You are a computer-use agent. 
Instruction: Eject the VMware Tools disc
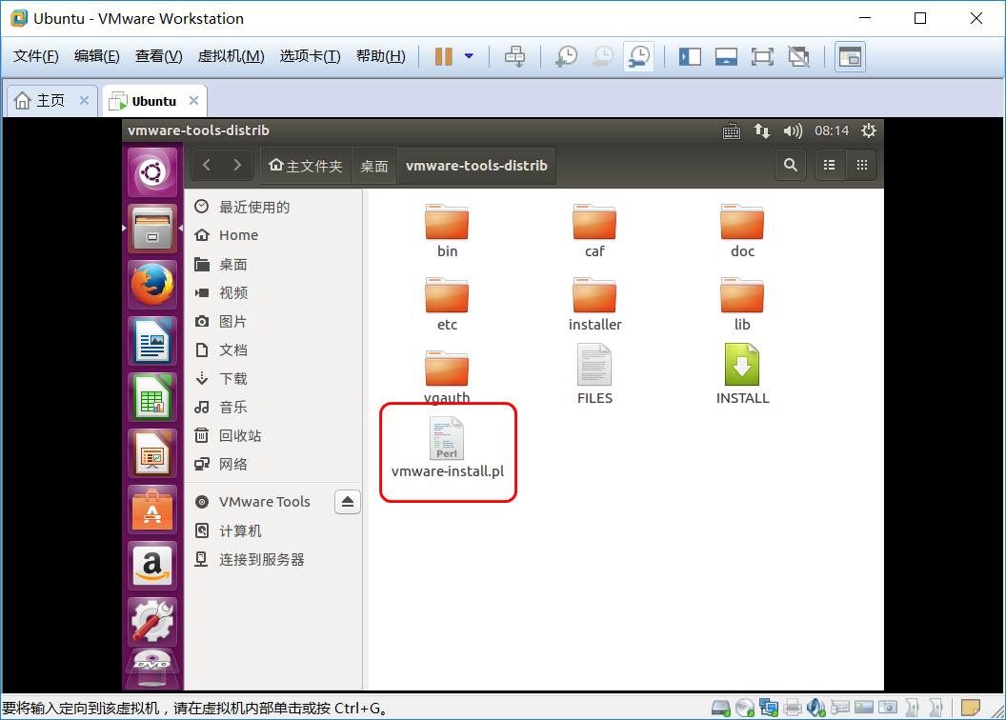(347, 502)
